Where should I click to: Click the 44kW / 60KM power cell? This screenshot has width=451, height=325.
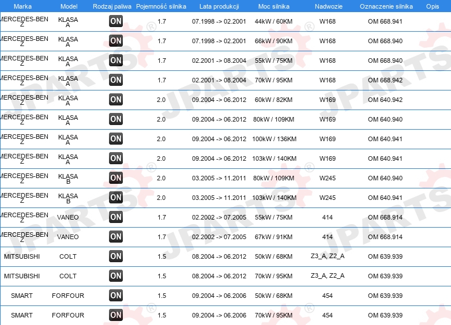(x=273, y=21)
